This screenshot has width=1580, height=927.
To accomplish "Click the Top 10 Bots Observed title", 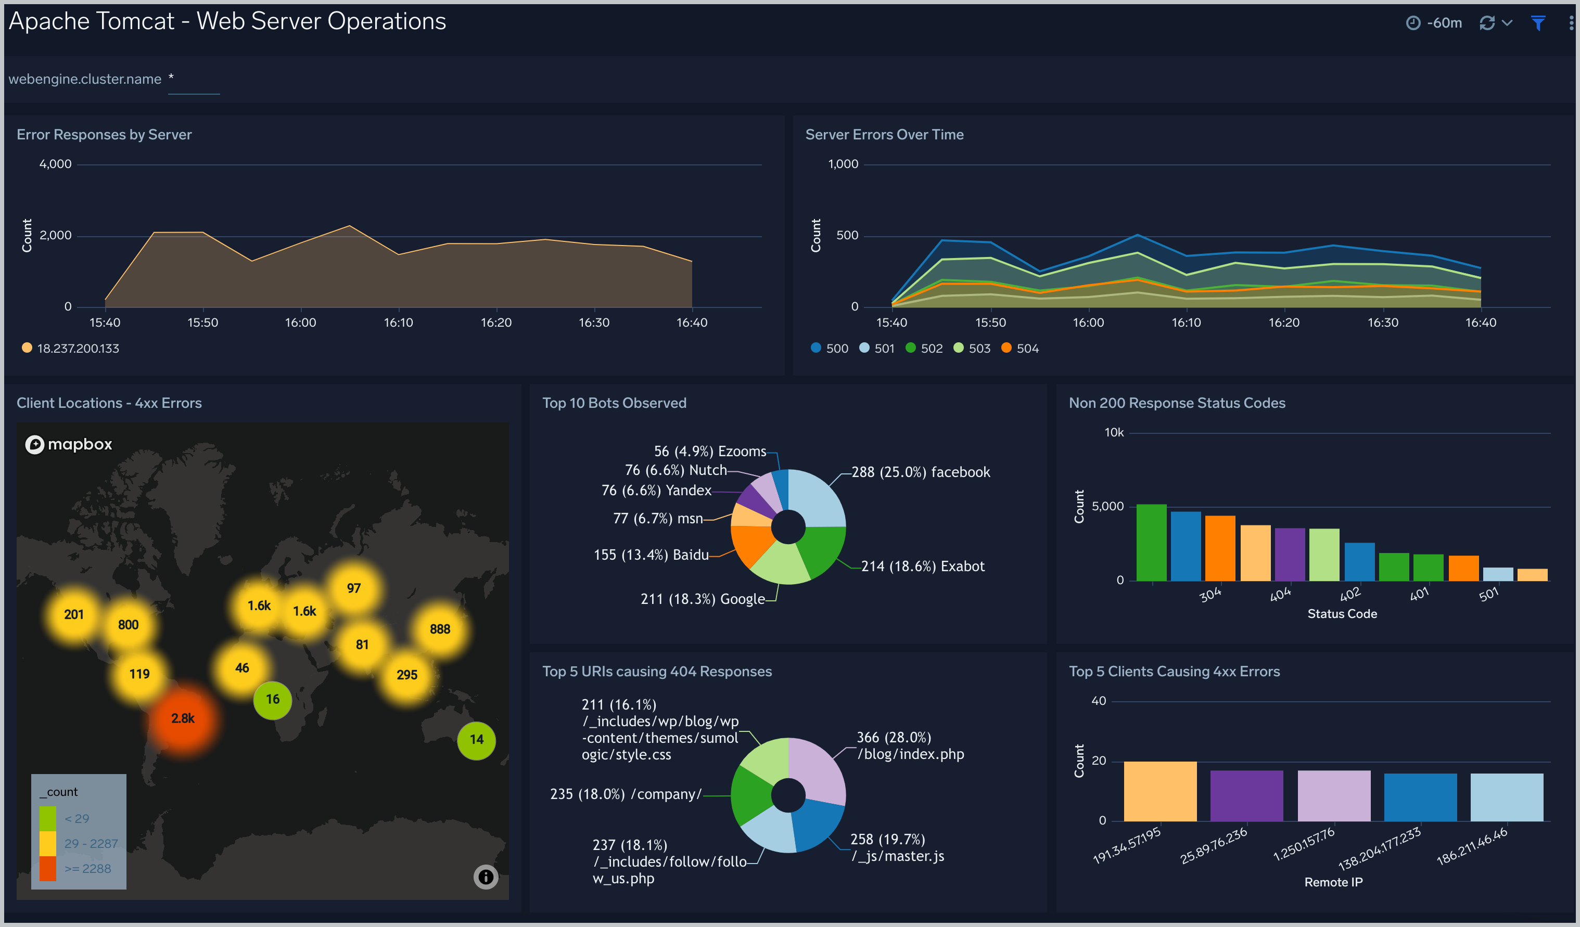I will coord(614,403).
